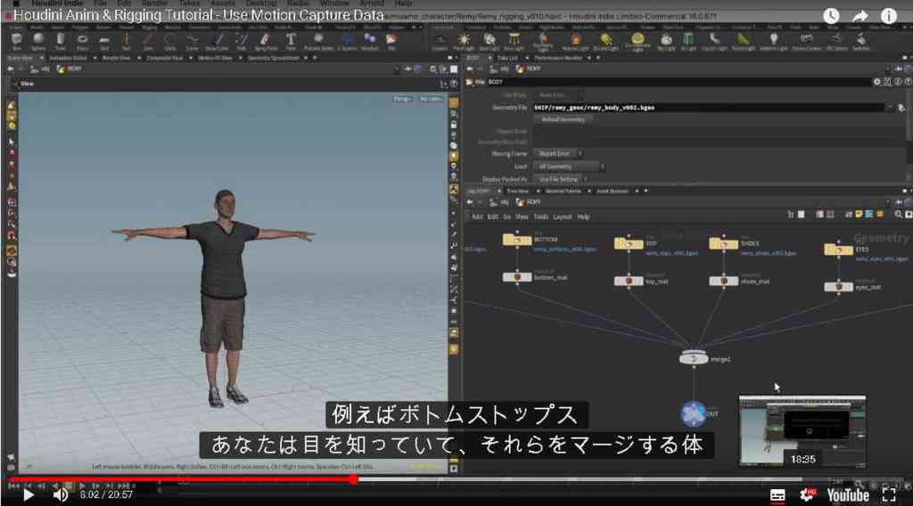Add a Point Light from the shelf
Viewport: 913px width, 506px height.
(x=464, y=41)
